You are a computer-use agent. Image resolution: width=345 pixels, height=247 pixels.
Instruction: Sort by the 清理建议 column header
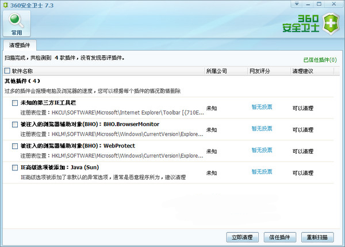coord(303,71)
